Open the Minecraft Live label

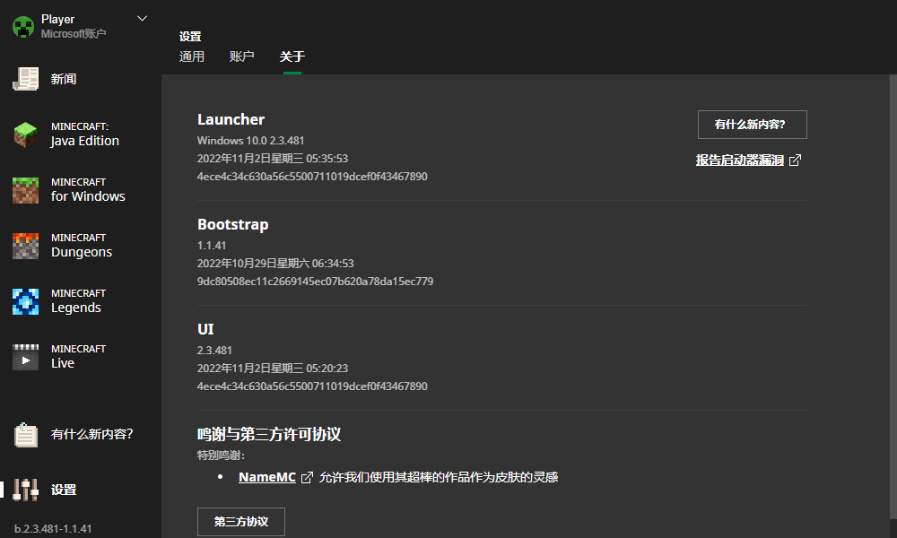click(78, 357)
